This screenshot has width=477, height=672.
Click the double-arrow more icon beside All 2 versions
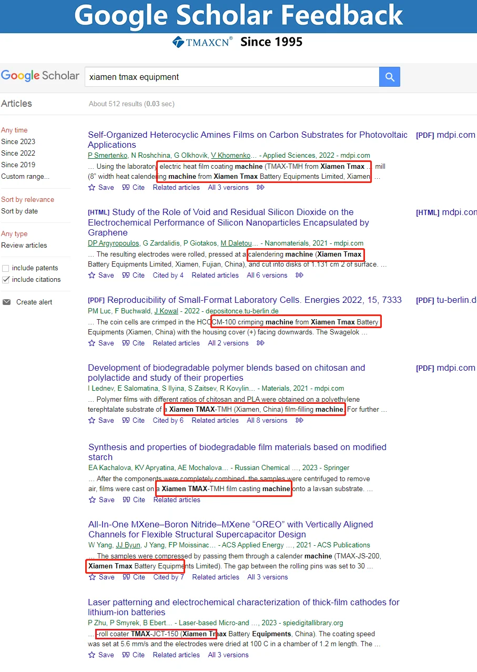point(260,343)
